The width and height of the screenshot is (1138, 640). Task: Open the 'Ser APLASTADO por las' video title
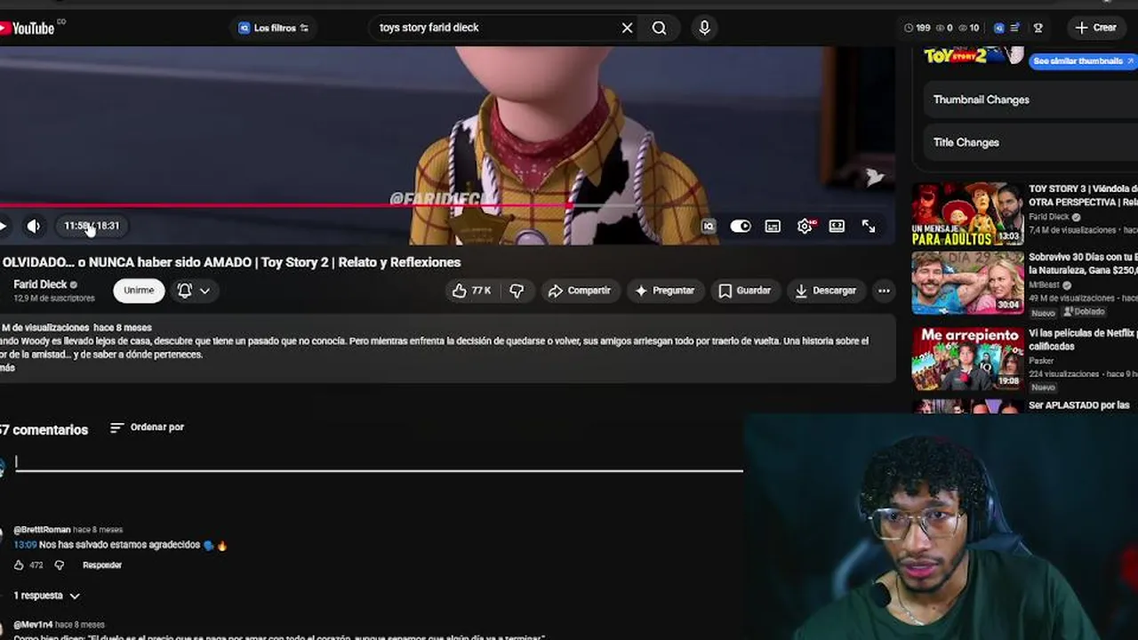1079,405
